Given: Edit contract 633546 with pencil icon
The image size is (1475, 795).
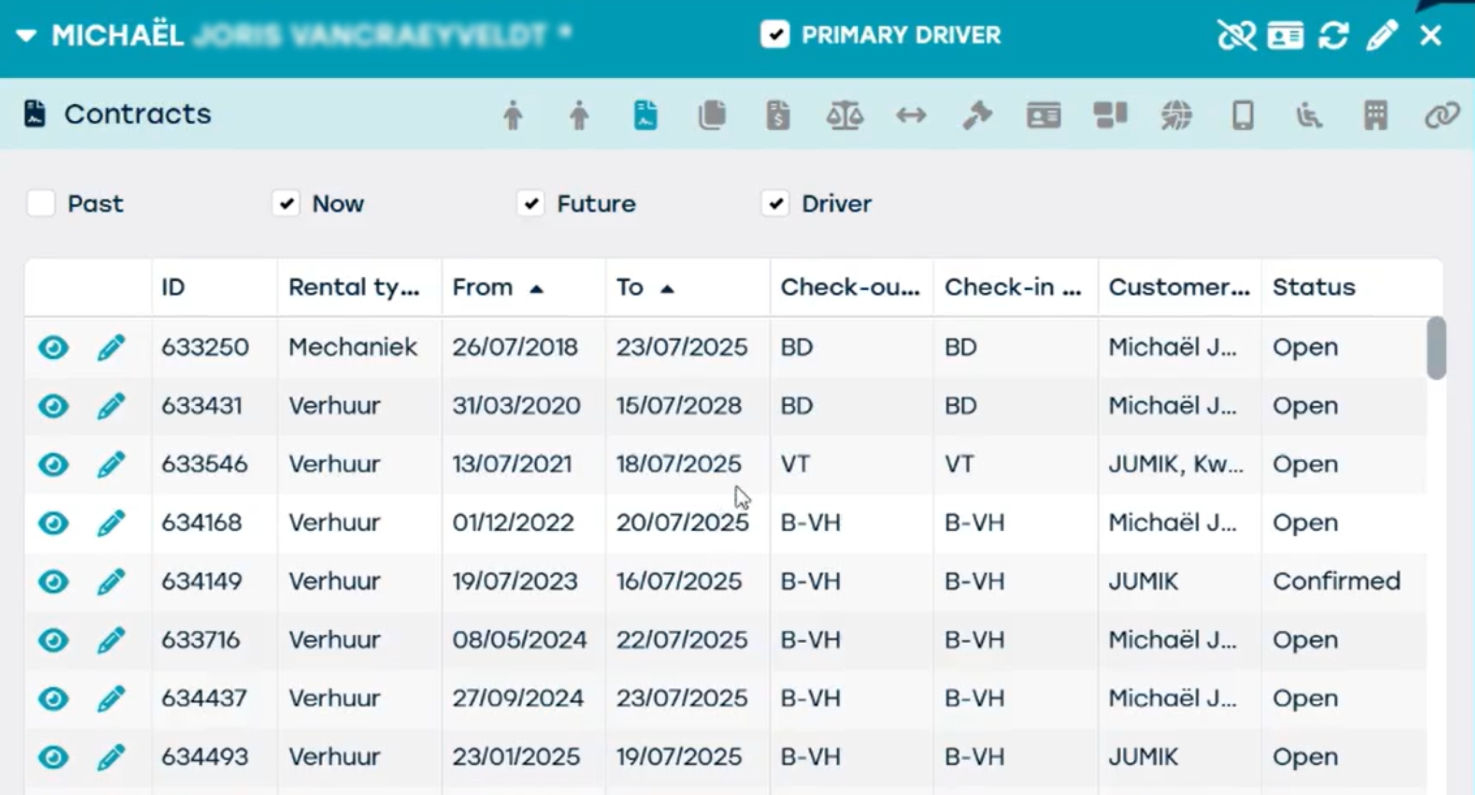Looking at the screenshot, I should click(110, 464).
